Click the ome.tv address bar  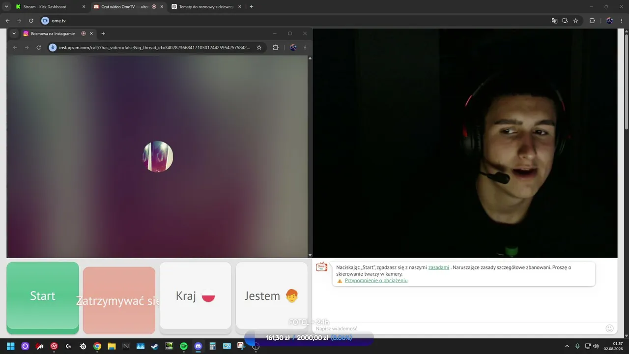[295, 21]
